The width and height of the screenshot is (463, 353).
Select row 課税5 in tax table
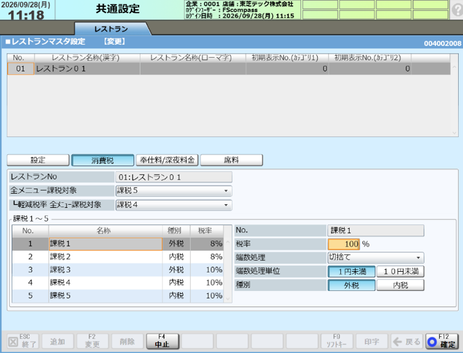tap(118, 295)
